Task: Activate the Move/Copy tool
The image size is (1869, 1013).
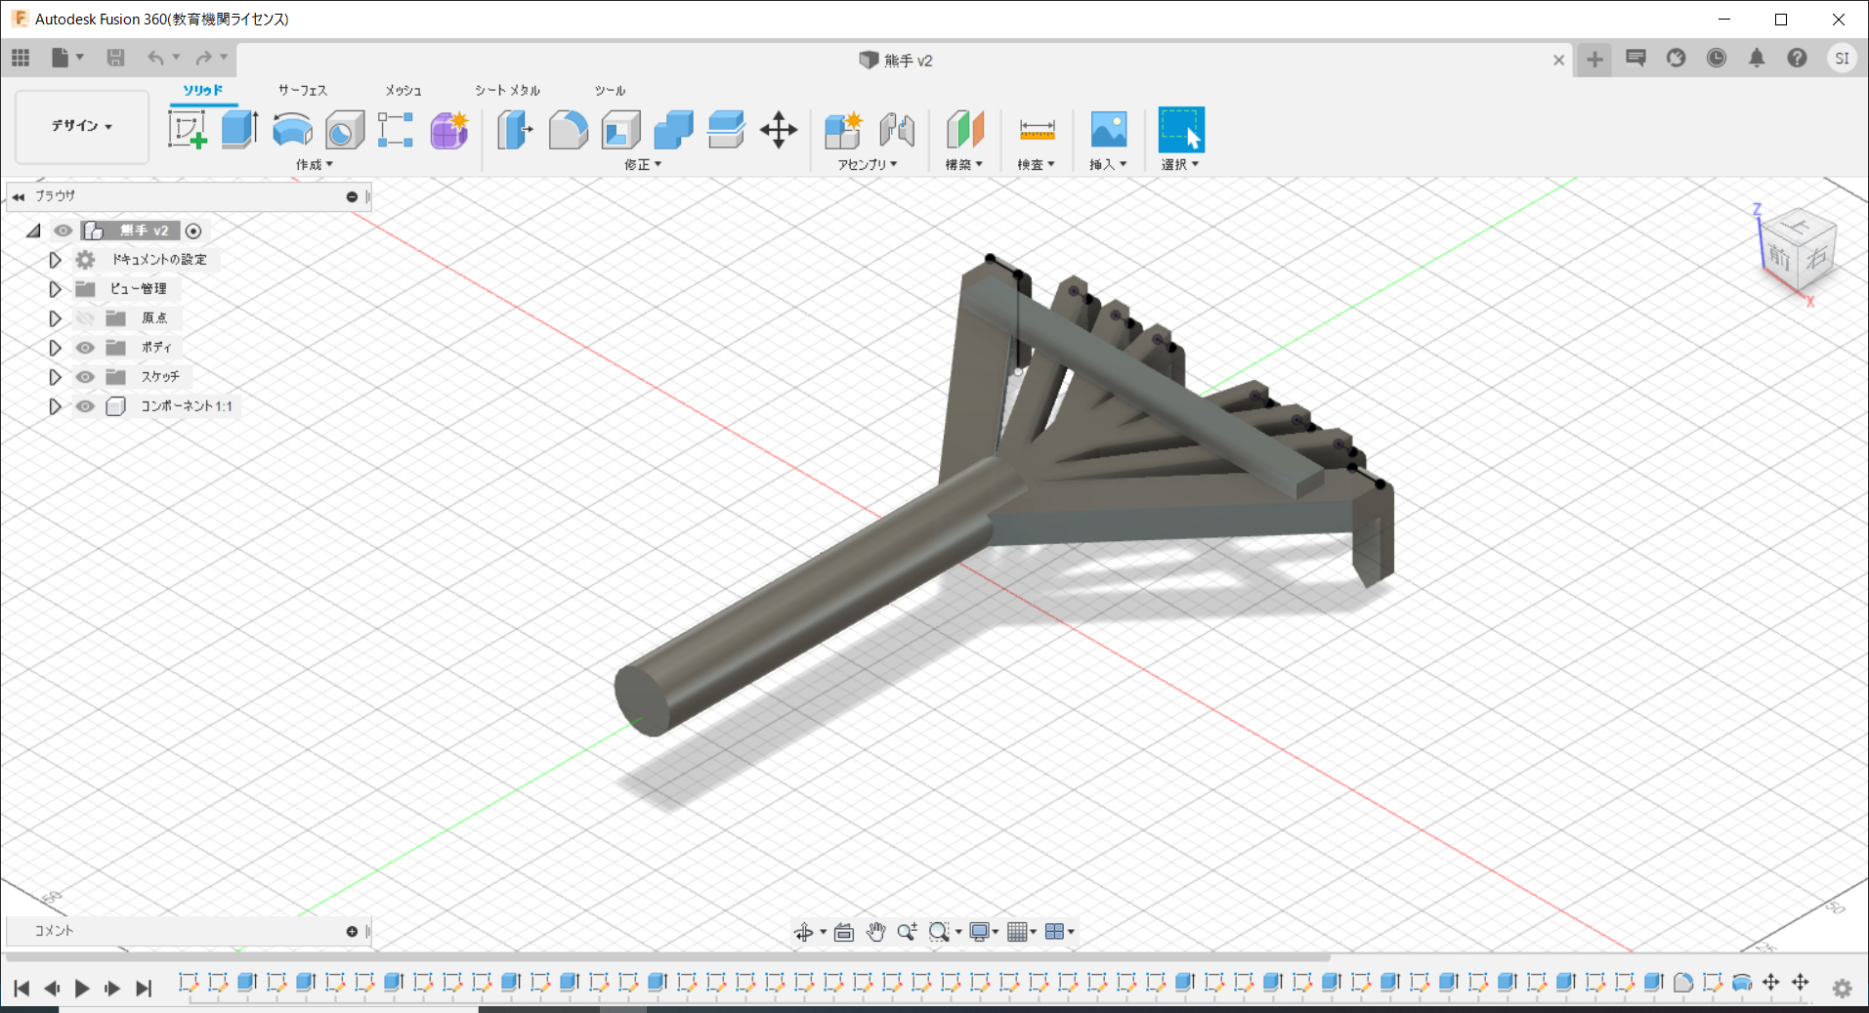Action: coord(779,129)
